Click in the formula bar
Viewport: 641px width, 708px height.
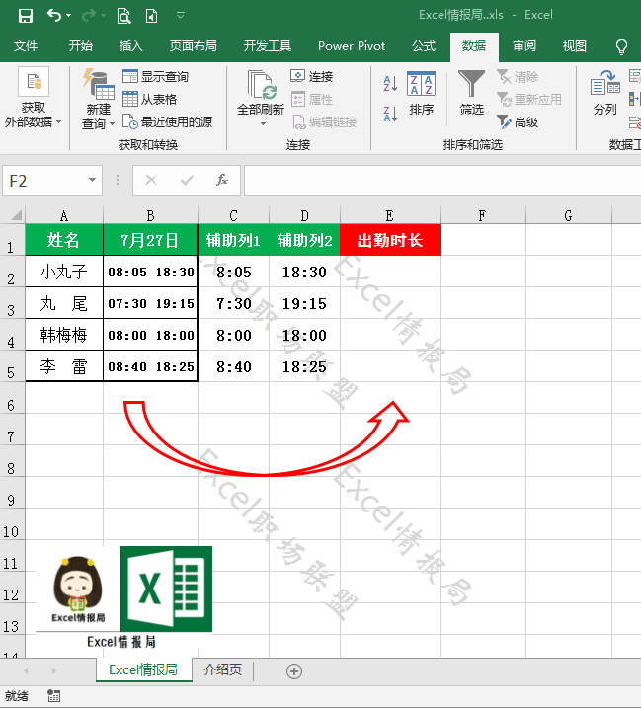pos(442,180)
